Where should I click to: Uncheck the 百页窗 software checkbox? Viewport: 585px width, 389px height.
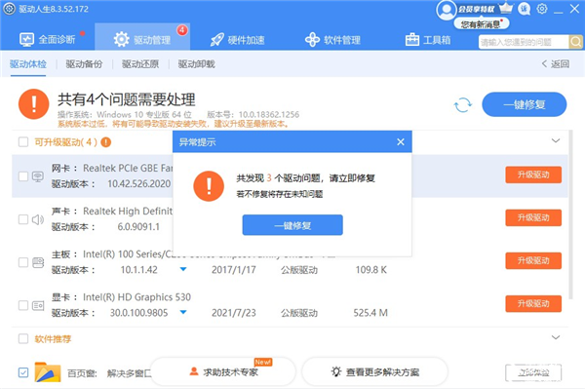(x=23, y=372)
